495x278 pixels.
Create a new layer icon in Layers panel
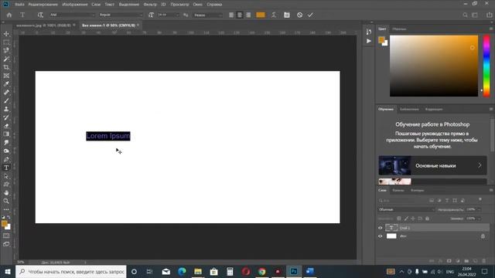point(475,261)
